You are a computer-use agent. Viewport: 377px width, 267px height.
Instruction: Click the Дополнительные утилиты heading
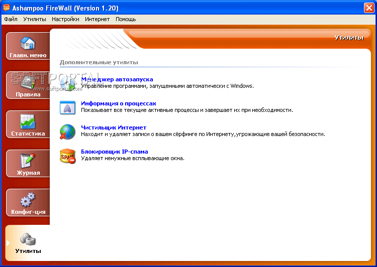99,62
